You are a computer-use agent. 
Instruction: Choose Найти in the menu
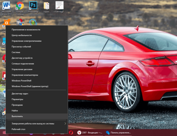tap(37, 111)
